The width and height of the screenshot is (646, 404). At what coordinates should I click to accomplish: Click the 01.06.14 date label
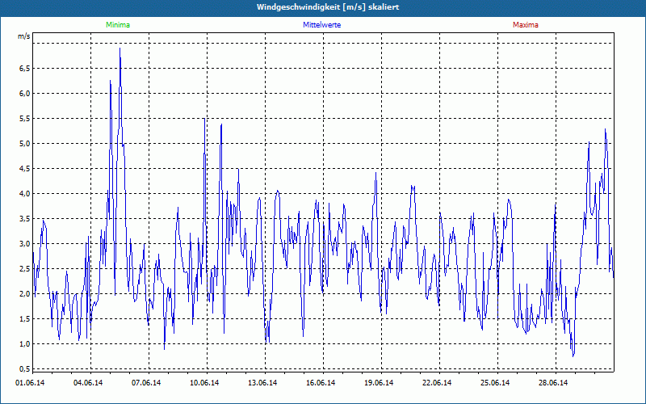coord(30,383)
